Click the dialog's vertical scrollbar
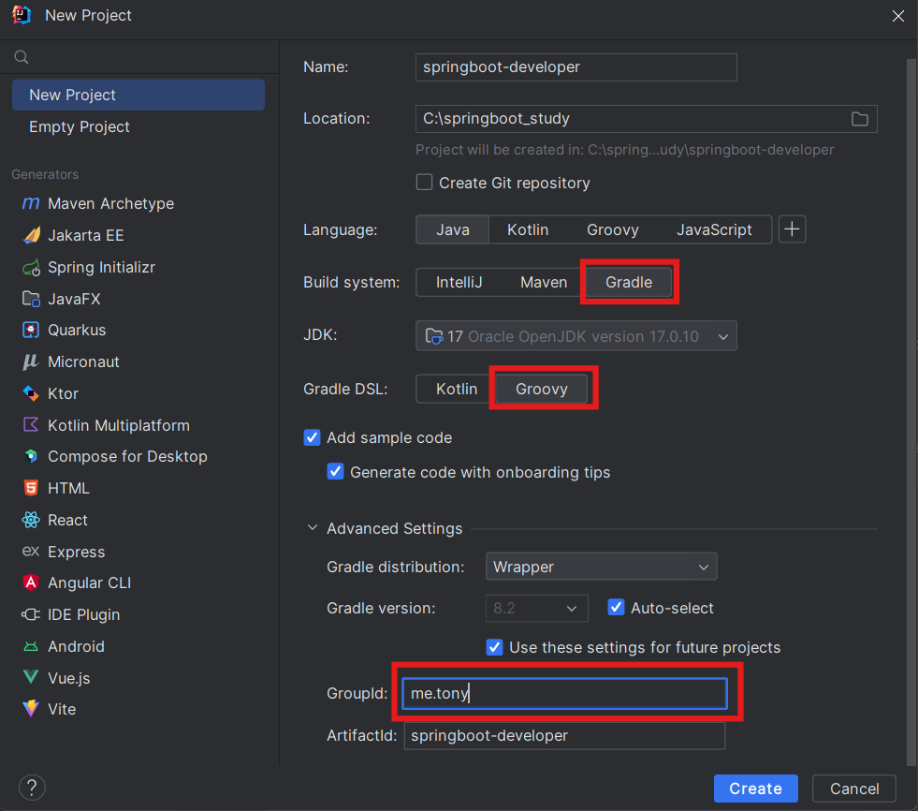Screen dimensions: 918x811 (911, 410)
